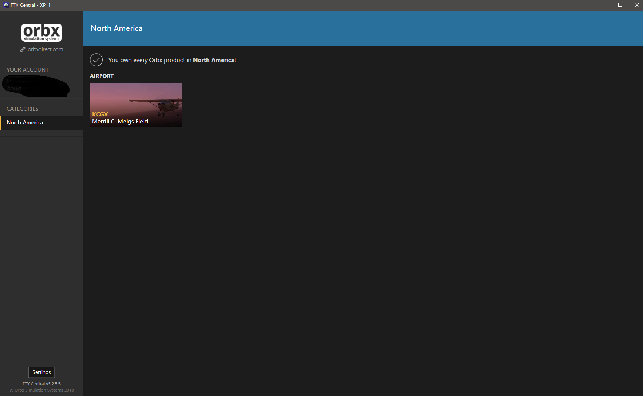Click the AIRPORT section label
This screenshot has height=396, width=643.
[102, 76]
